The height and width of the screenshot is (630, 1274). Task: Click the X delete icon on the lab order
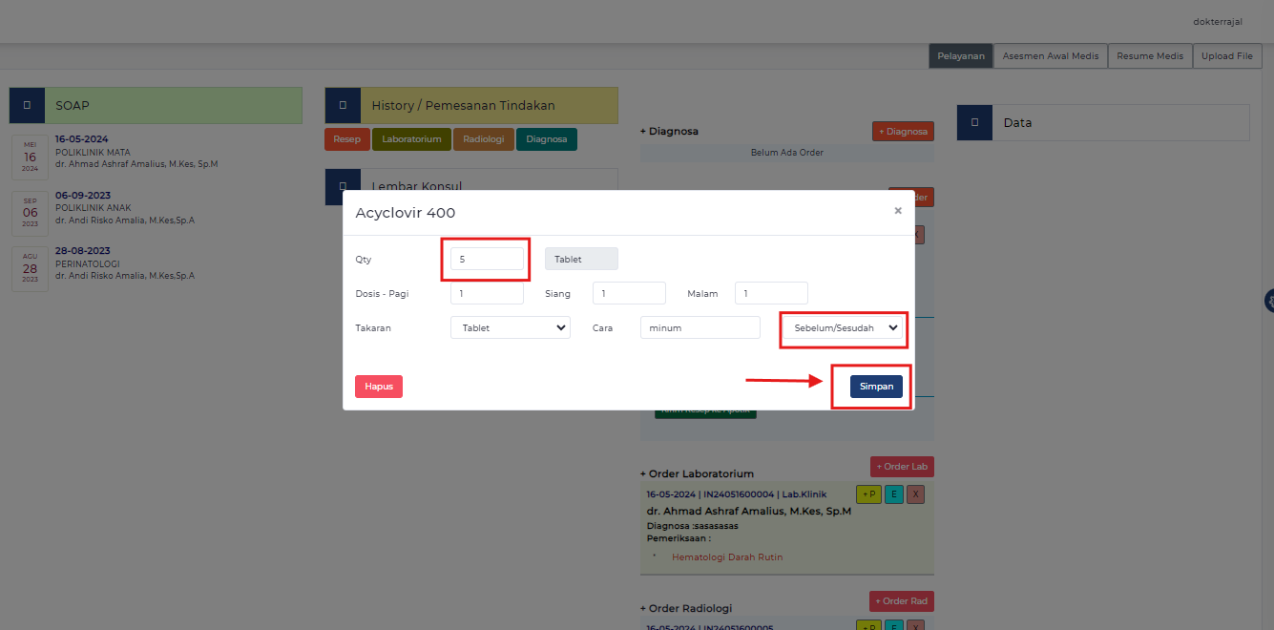[x=916, y=494]
